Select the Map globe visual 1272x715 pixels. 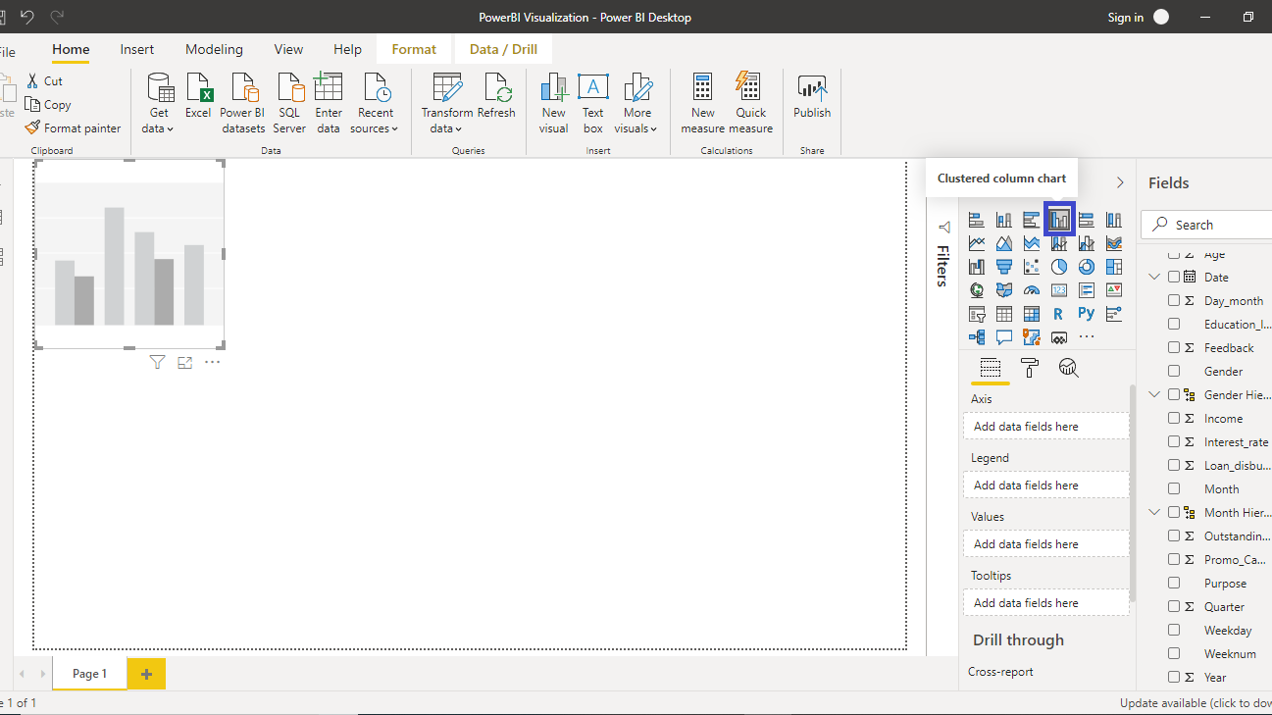[x=977, y=290]
